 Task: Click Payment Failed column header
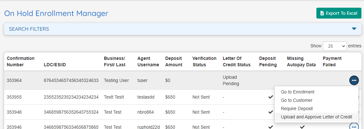pos(332,61)
